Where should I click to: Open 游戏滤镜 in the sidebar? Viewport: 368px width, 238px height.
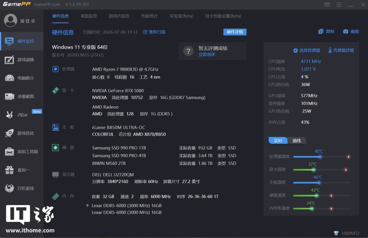22,60
